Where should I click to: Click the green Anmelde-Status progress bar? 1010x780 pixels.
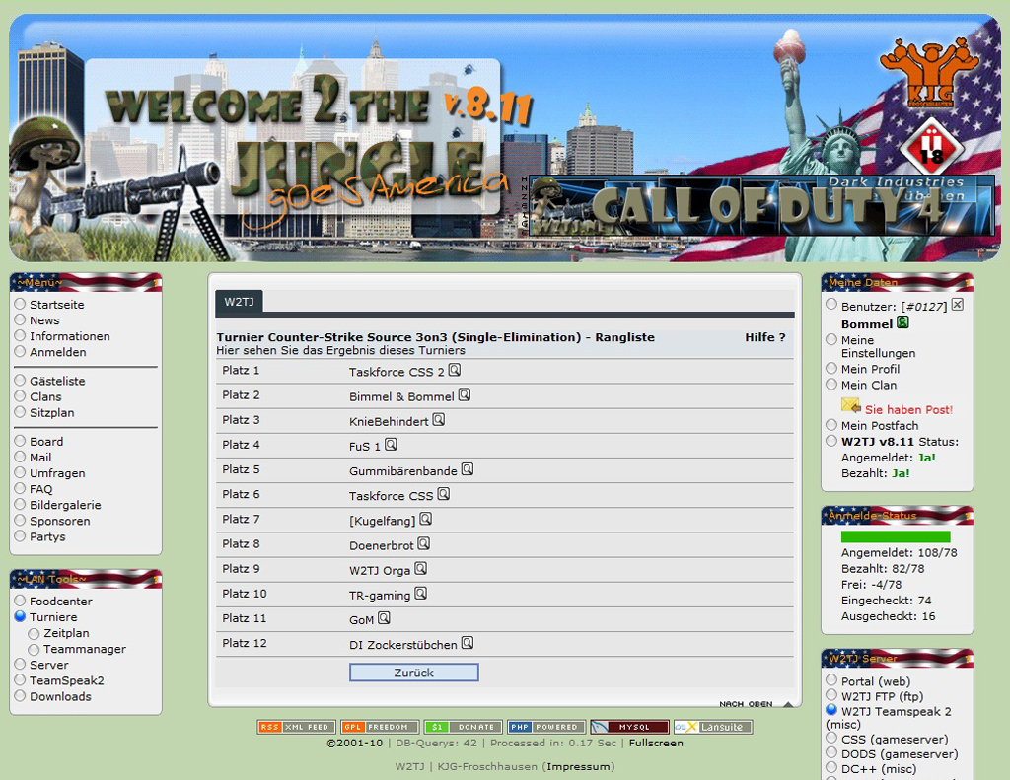point(896,536)
